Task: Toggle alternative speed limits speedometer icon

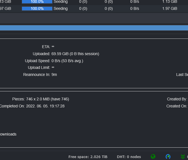Action: (x=168, y=157)
